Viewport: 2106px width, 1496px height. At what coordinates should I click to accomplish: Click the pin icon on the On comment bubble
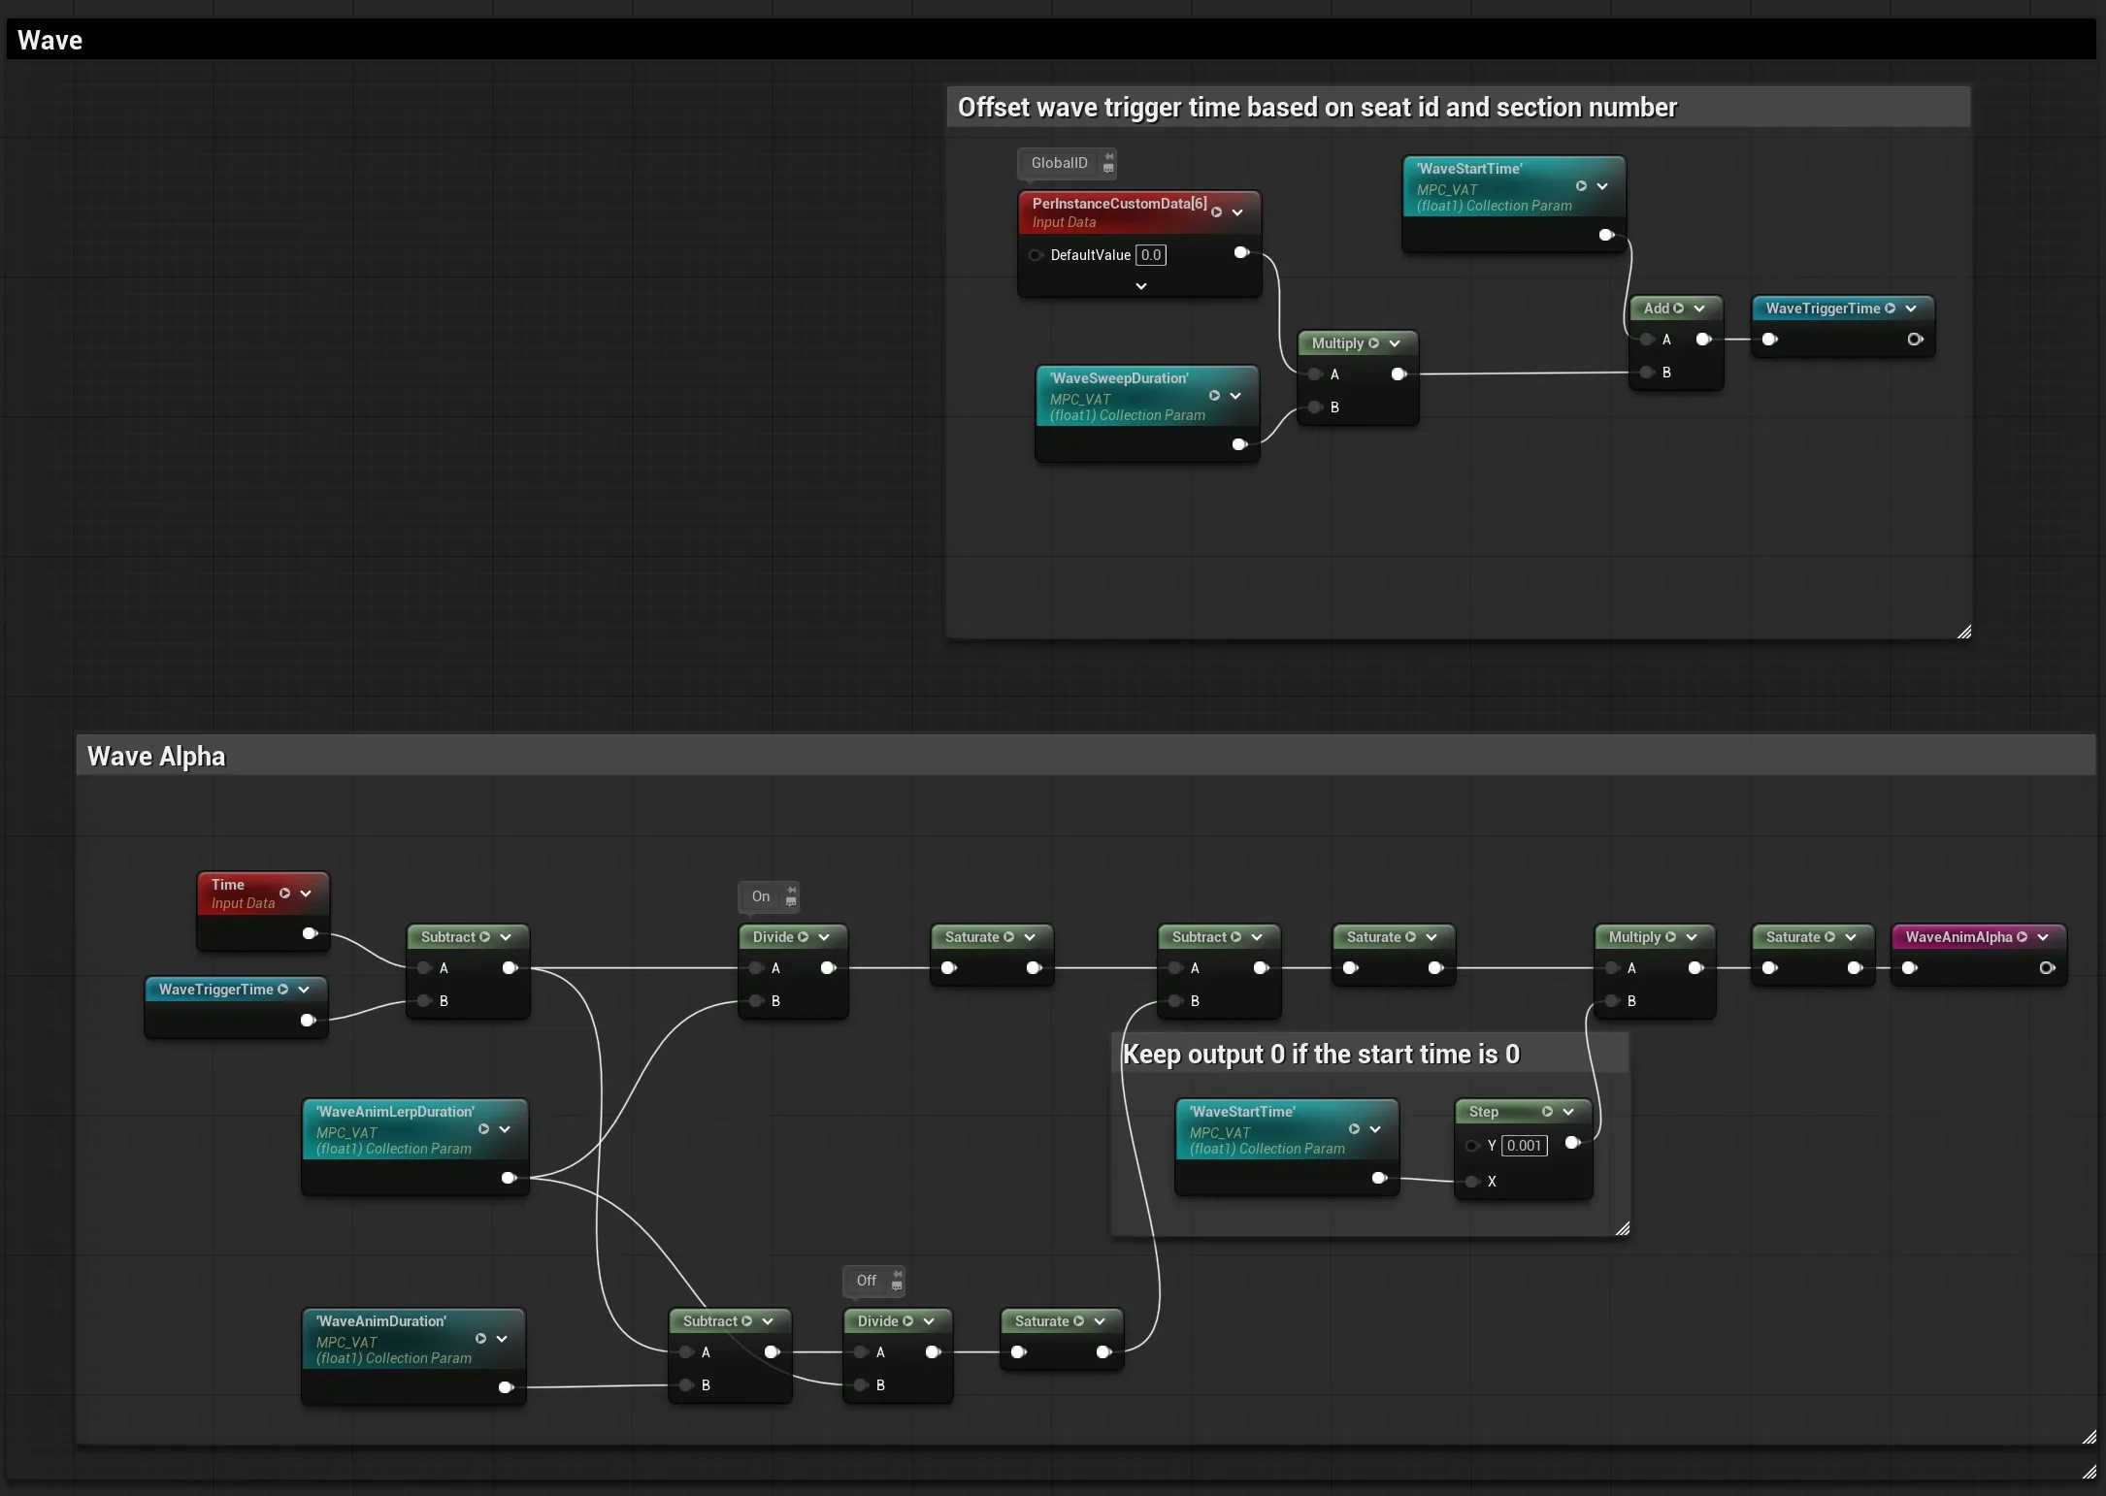(791, 896)
